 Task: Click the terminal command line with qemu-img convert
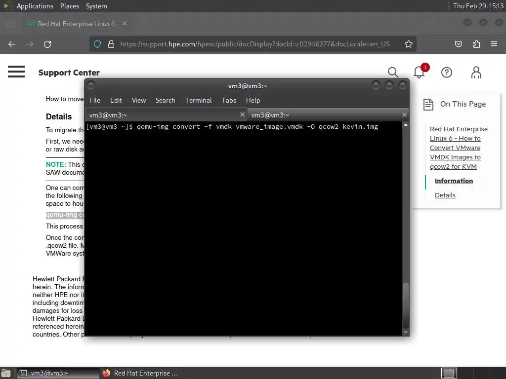[x=232, y=127]
